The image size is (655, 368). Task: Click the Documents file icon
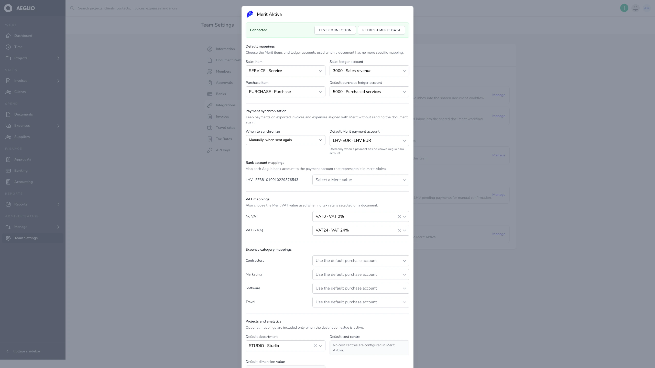pos(8,114)
